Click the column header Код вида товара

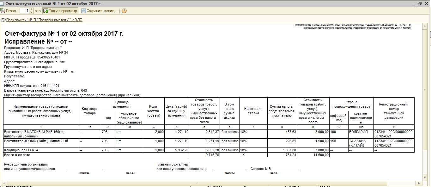90,111
